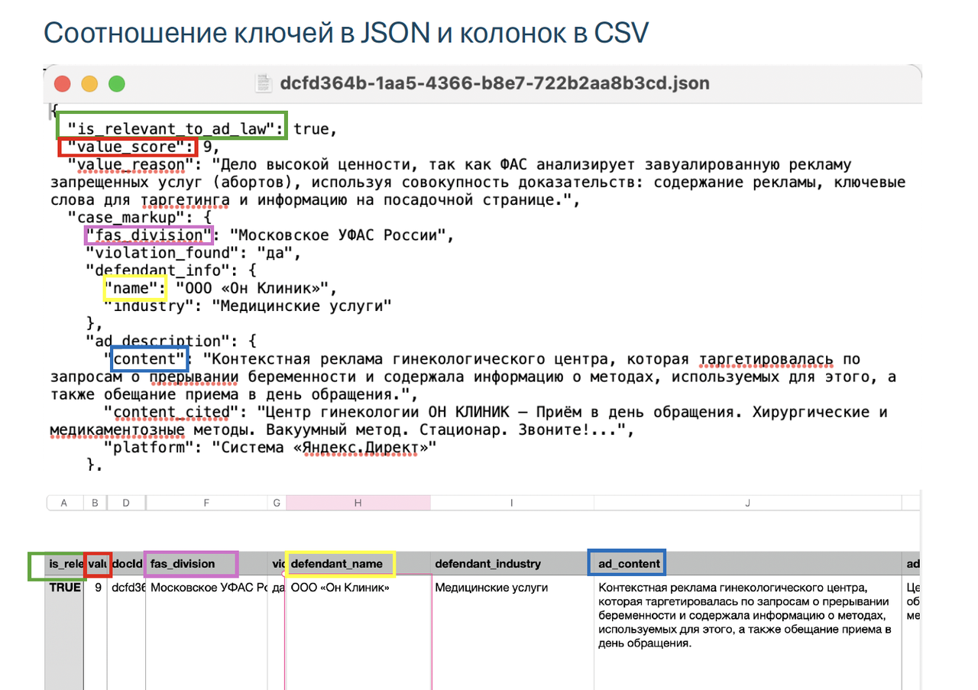Select spreadsheet column B header
978x690 pixels.
click(x=96, y=502)
